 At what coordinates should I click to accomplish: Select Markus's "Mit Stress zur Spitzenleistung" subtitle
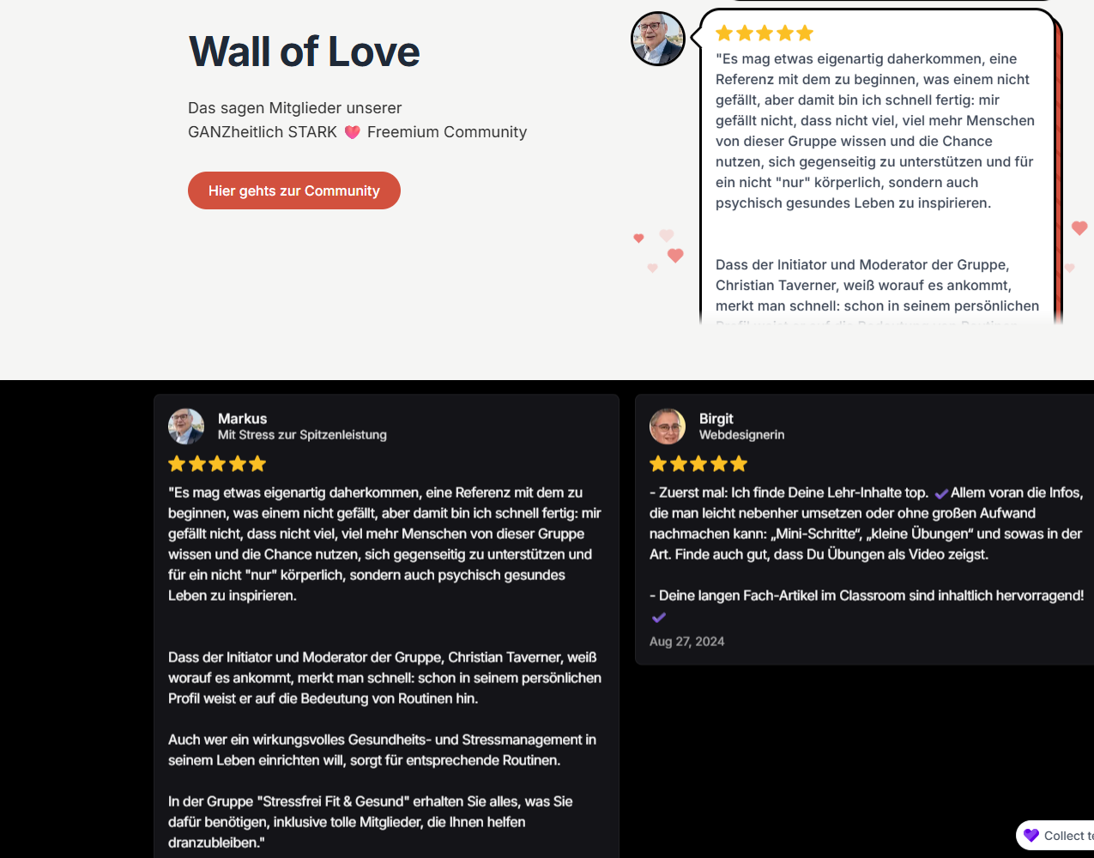(302, 435)
